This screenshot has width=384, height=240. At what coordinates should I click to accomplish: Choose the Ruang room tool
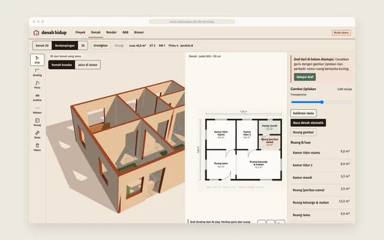click(x=37, y=122)
